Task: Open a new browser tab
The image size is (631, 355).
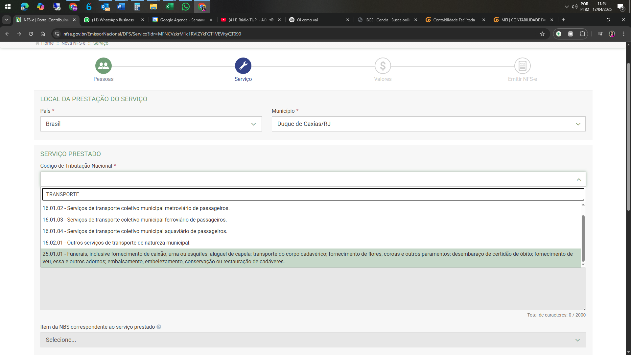Action: 564,20
